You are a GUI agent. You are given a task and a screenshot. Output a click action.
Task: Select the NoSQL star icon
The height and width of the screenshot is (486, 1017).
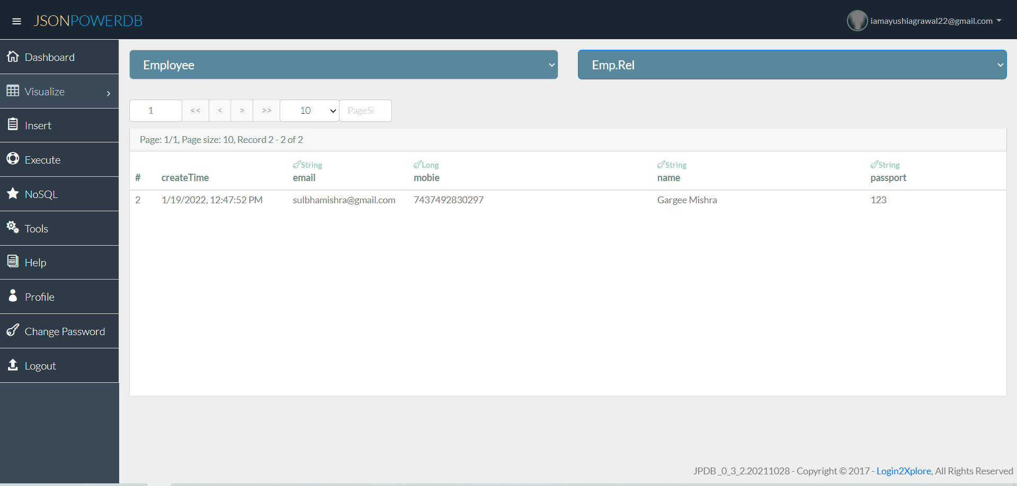pyautogui.click(x=13, y=194)
